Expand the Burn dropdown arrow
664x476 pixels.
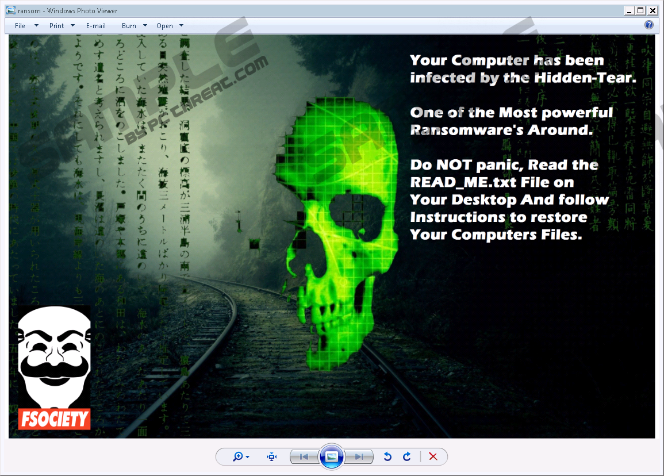tap(145, 26)
